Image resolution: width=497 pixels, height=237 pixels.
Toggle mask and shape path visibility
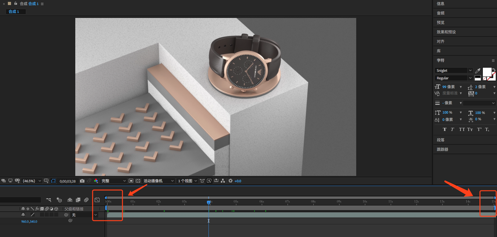click(53, 181)
